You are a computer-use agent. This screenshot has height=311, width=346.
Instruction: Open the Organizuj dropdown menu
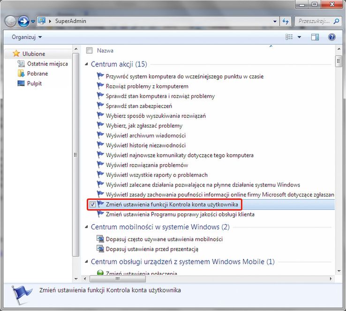click(27, 37)
